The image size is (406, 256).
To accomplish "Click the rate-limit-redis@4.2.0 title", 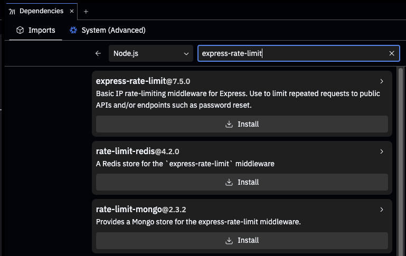I will 137,151.
